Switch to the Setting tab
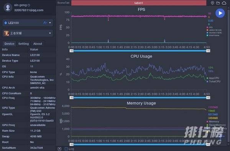Viewport: 230px width, 151px height. pos(23,44)
